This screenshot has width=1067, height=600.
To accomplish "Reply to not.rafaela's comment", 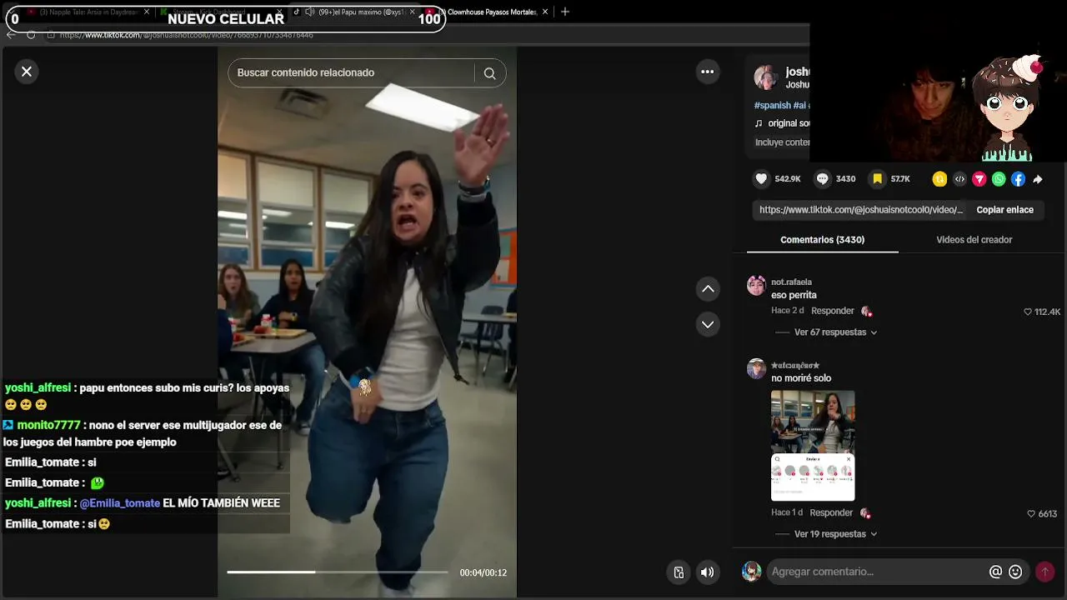I will click(833, 311).
